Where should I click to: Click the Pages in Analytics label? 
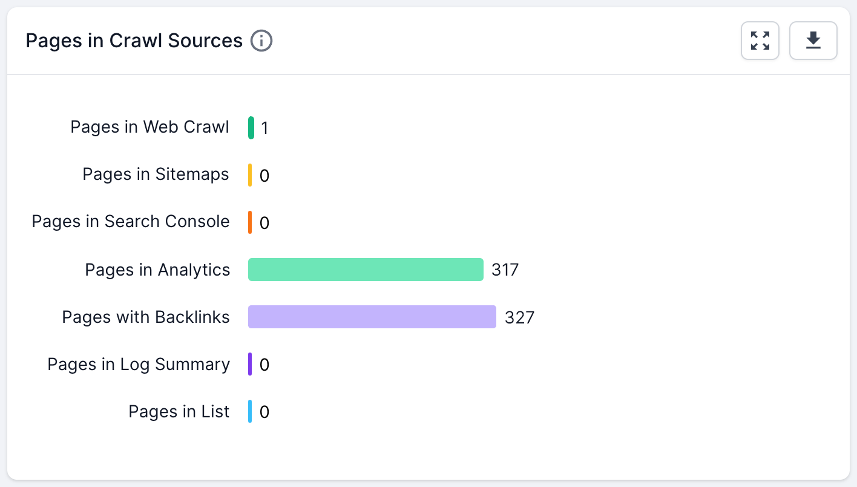157,270
